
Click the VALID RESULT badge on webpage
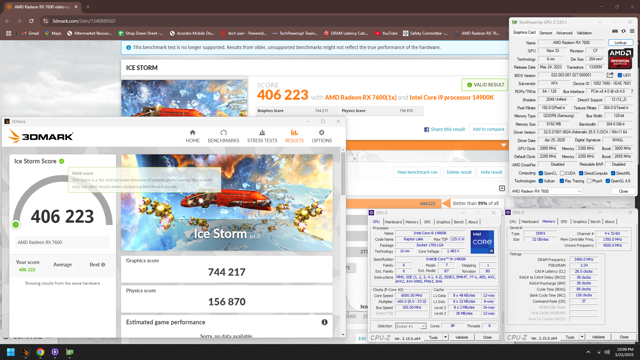[x=485, y=85]
